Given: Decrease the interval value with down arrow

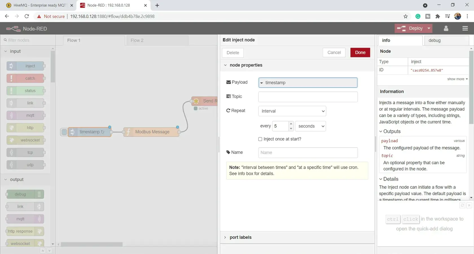Looking at the screenshot, I should pyautogui.click(x=291, y=129).
